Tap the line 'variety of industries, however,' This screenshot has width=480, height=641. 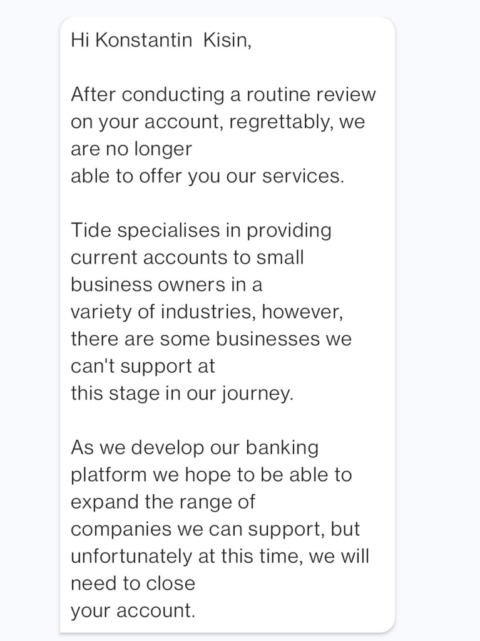207,311
